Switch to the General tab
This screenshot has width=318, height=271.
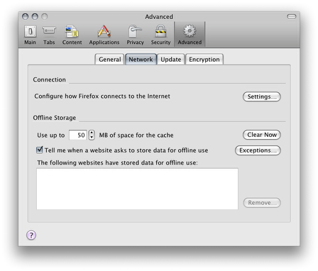pyautogui.click(x=109, y=59)
